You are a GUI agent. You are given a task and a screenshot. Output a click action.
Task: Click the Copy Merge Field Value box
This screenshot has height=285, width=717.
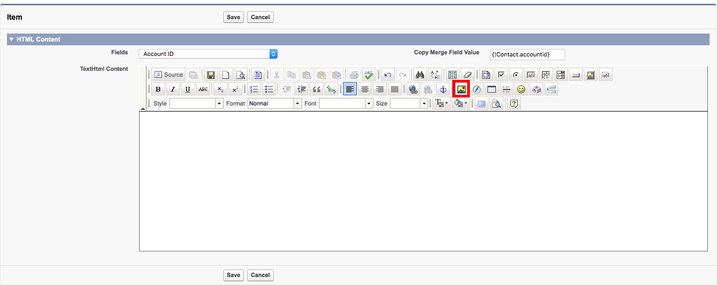coord(527,54)
